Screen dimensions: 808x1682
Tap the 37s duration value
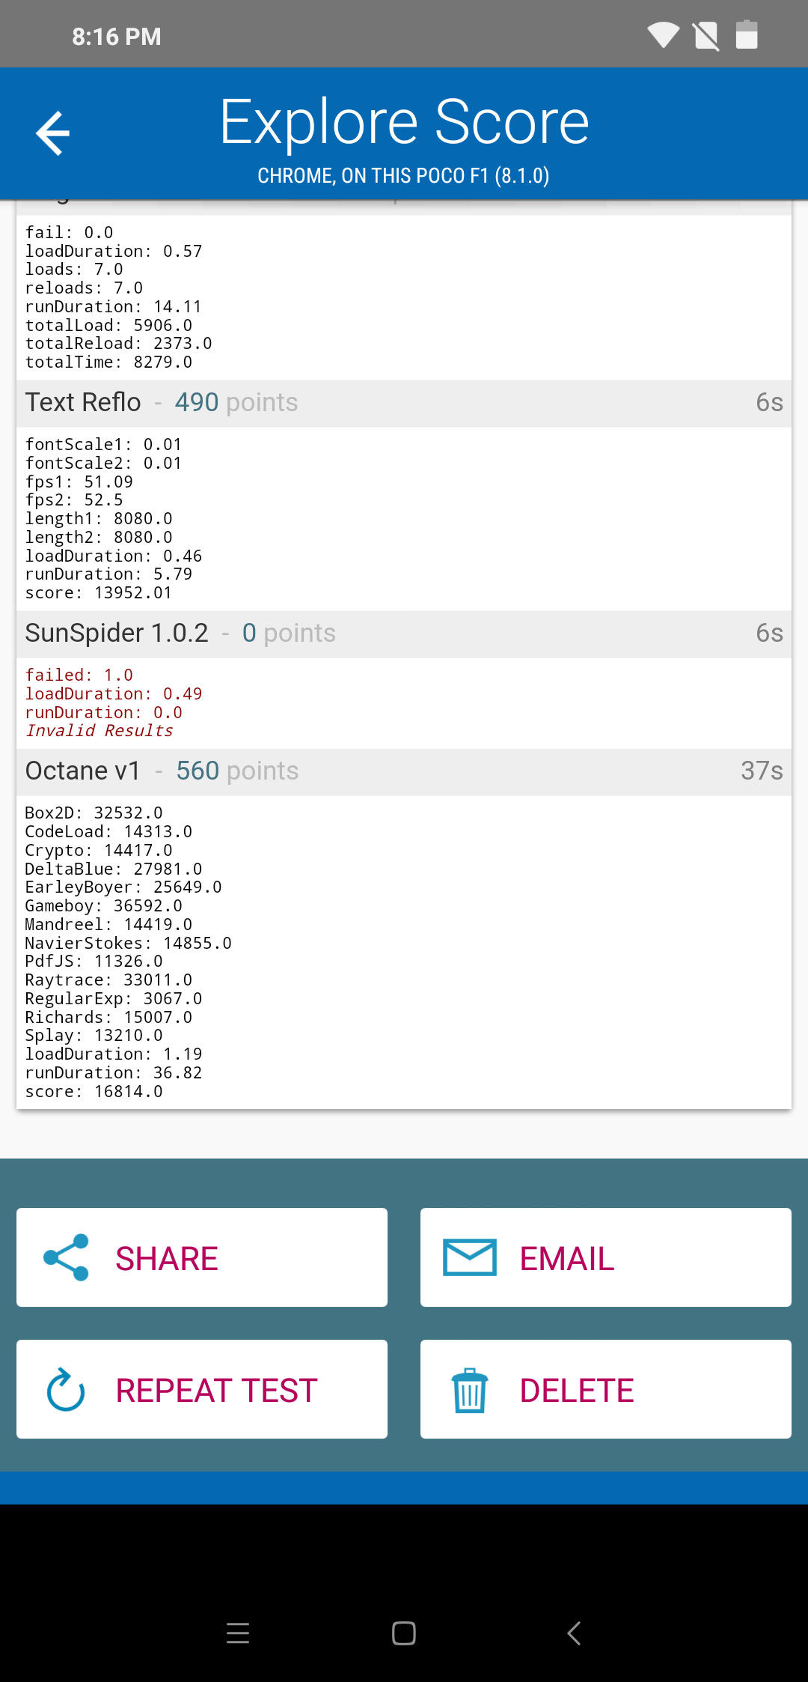[762, 771]
